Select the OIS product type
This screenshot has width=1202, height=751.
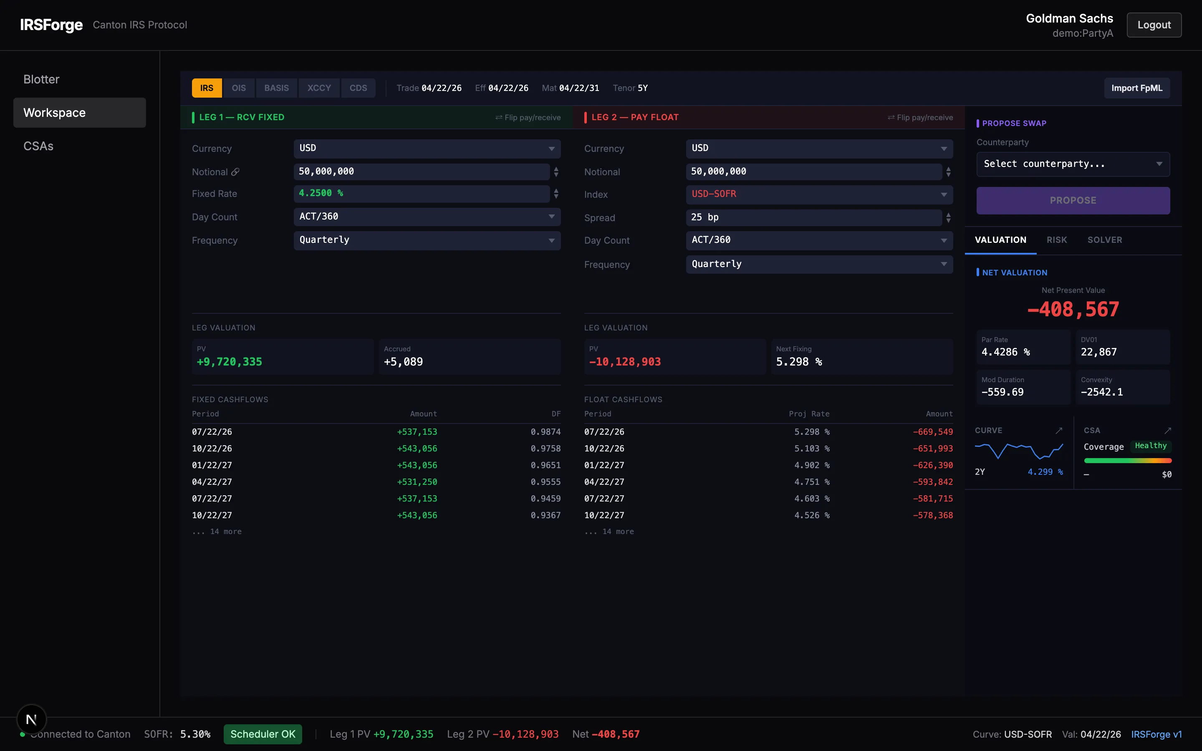pyautogui.click(x=239, y=88)
